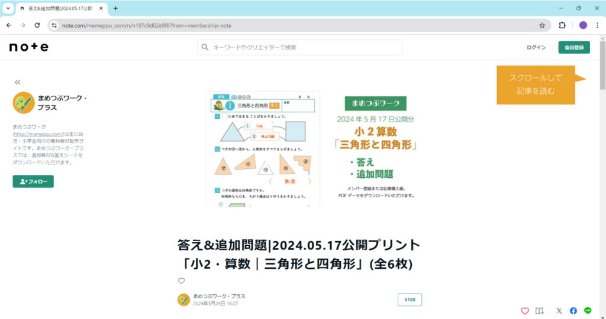Click the note logo
The width and height of the screenshot is (606, 319).
point(29,47)
